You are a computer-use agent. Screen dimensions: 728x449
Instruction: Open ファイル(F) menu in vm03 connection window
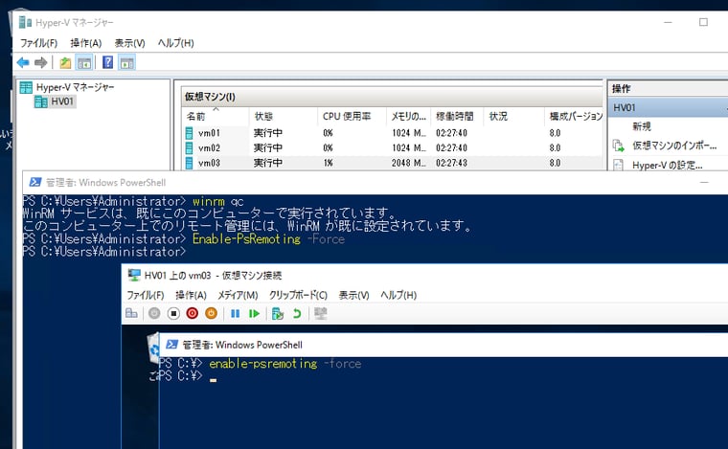click(146, 295)
